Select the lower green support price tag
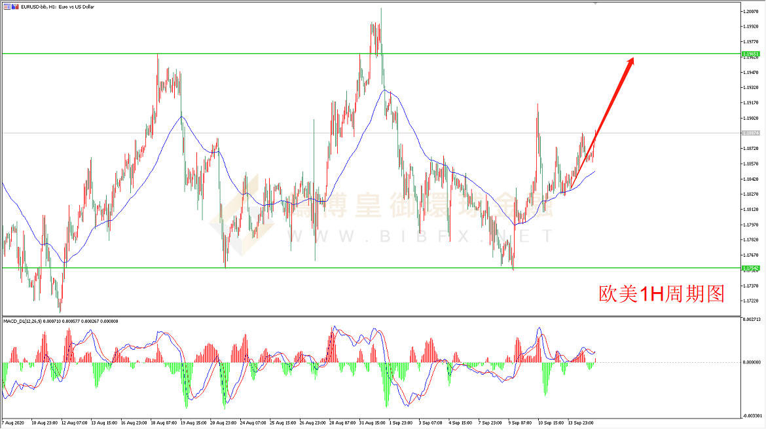The height and width of the screenshot is (429, 766). (750, 268)
